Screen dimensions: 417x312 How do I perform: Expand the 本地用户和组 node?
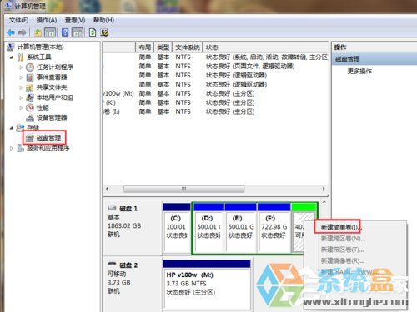pyautogui.click(x=21, y=97)
